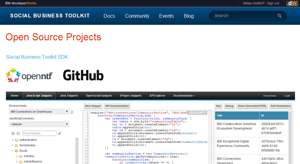Click the Find Snippets search icon
300x164 pixels.
(x=59, y=134)
